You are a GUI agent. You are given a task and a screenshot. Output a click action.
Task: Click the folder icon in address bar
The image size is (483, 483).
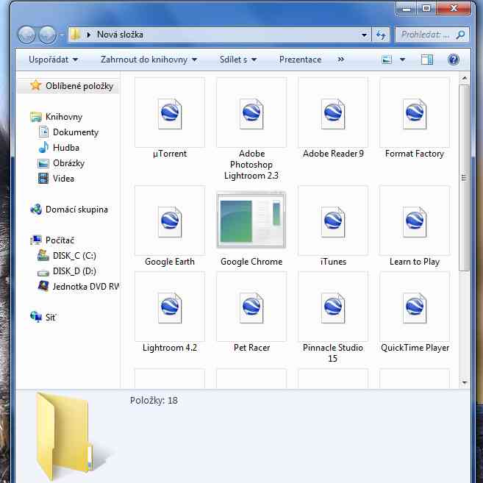[x=76, y=35]
